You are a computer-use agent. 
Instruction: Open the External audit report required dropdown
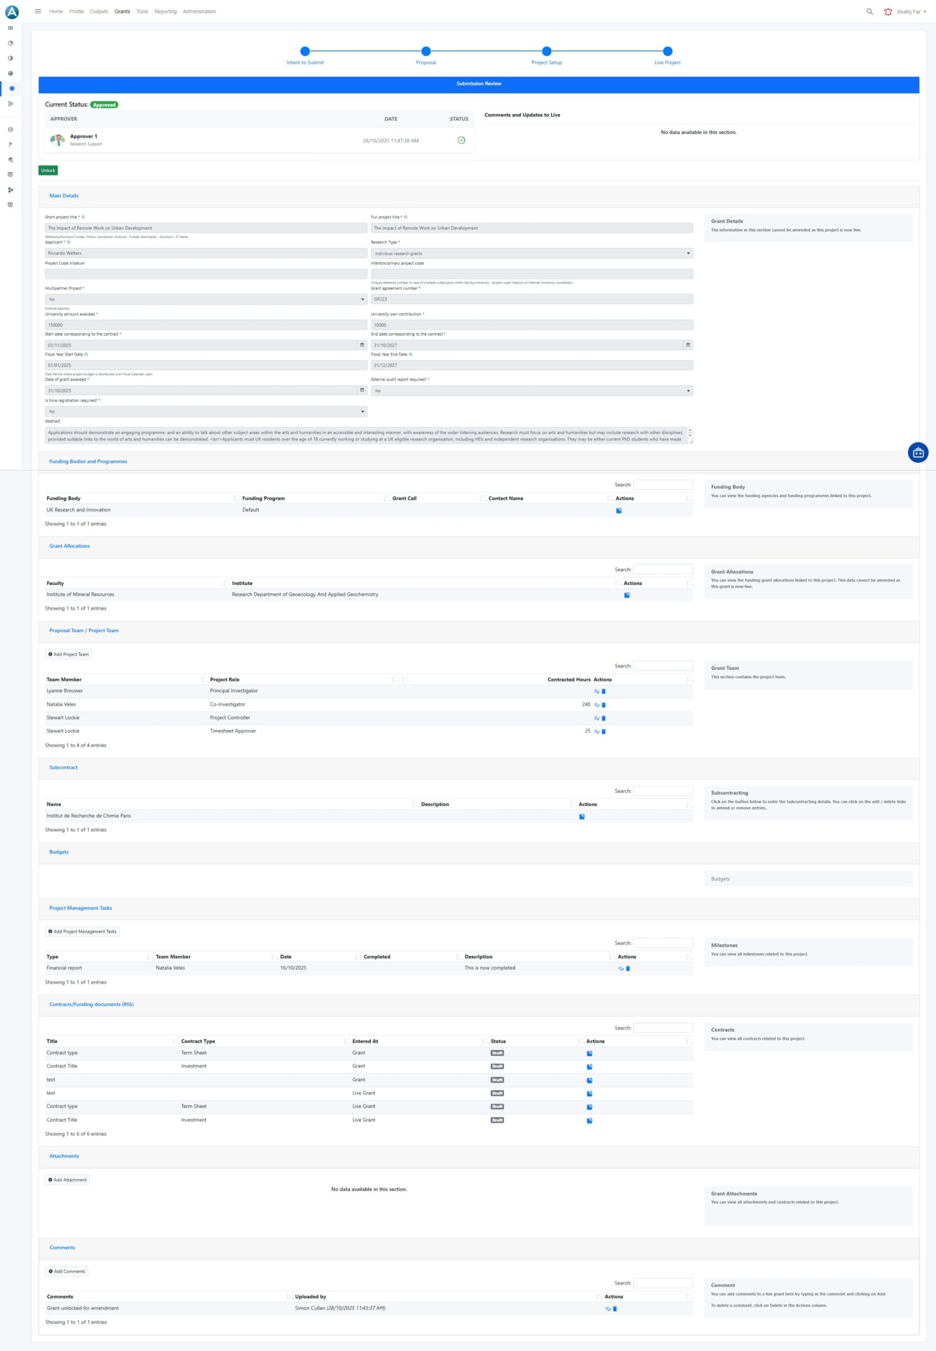pos(531,391)
